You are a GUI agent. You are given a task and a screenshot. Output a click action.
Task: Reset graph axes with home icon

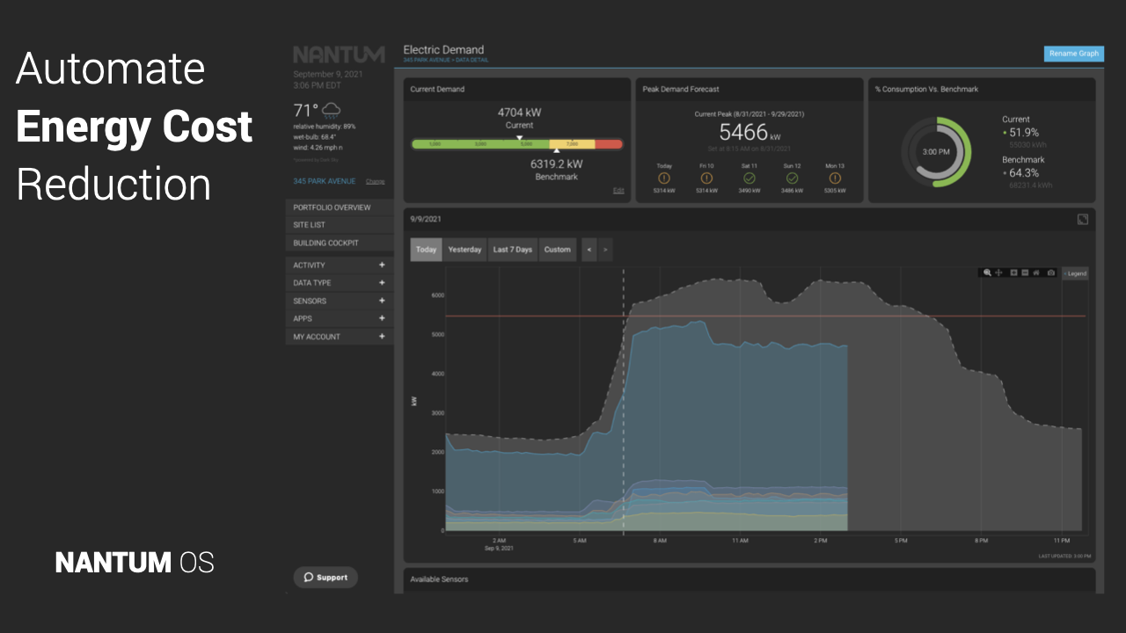point(1036,273)
